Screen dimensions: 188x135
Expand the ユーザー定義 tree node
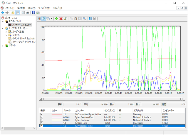pyautogui.click(x=6, y=32)
